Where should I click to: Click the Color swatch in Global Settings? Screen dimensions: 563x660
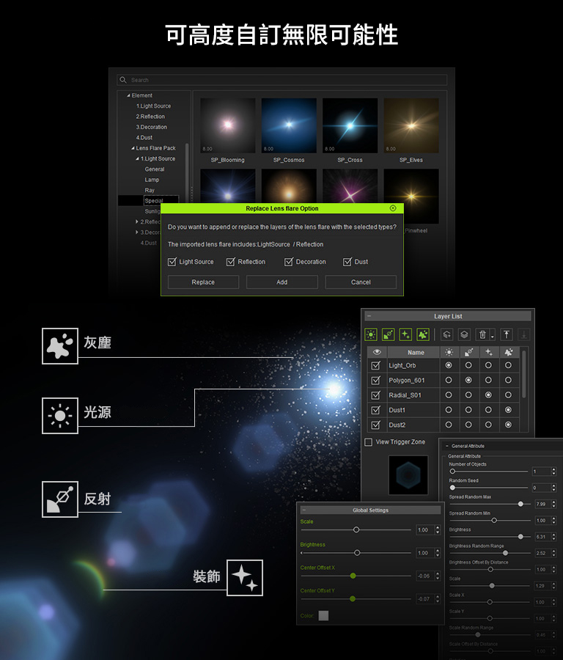(323, 615)
